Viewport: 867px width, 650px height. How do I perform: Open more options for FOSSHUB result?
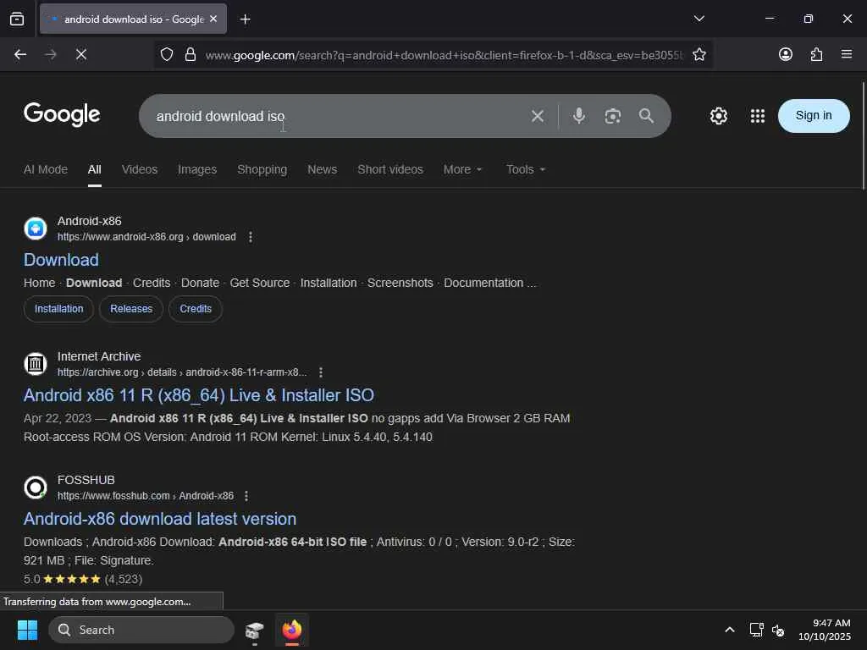click(x=246, y=496)
